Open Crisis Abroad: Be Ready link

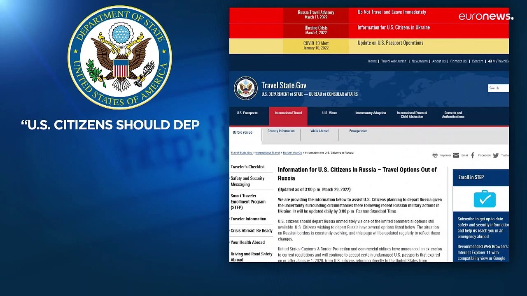(252, 231)
